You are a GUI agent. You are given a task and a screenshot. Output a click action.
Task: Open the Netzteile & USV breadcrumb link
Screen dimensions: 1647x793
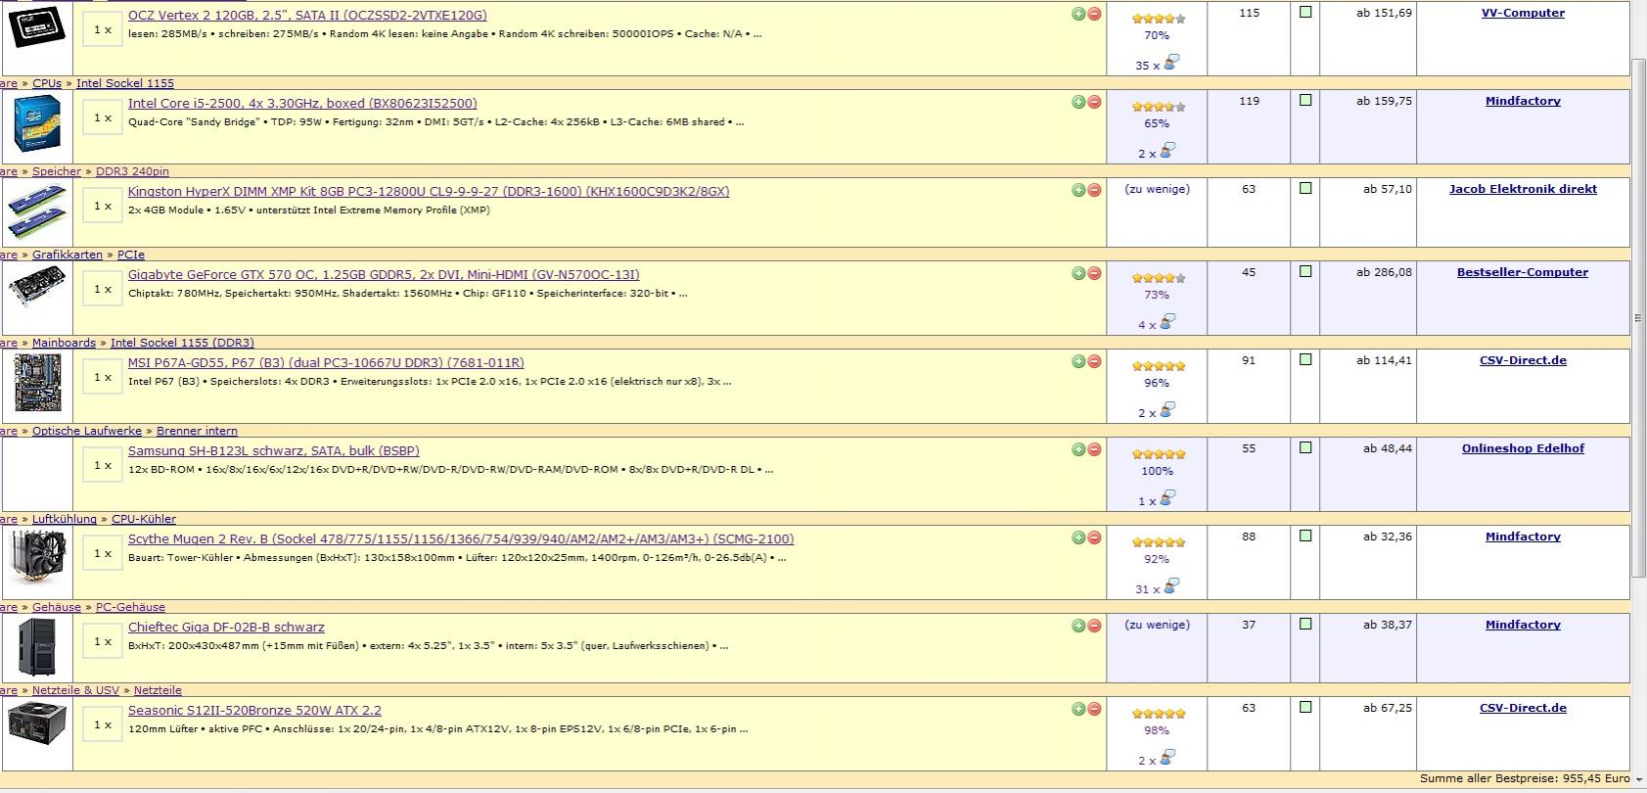click(75, 690)
